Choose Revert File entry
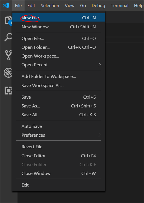 pos(59,147)
